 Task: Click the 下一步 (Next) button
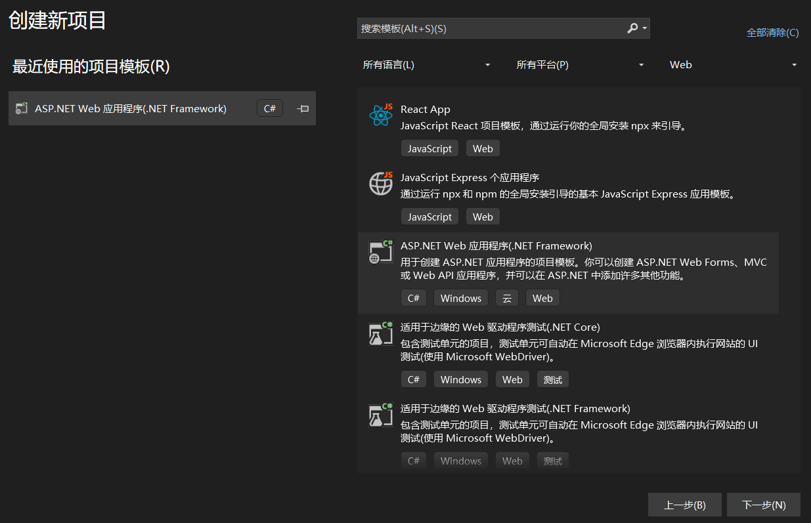763,505
